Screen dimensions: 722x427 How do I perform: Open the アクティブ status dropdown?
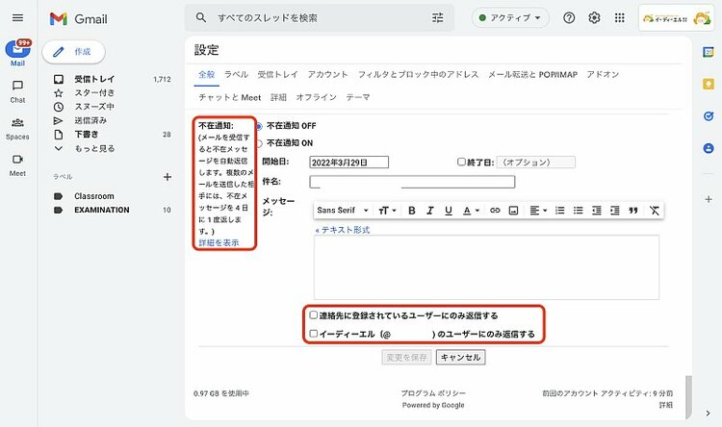510,18
